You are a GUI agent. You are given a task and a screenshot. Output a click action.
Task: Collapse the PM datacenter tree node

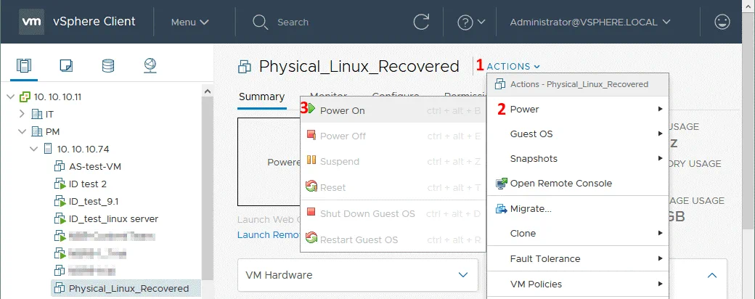pyautogui.click(x=22, y=131)
